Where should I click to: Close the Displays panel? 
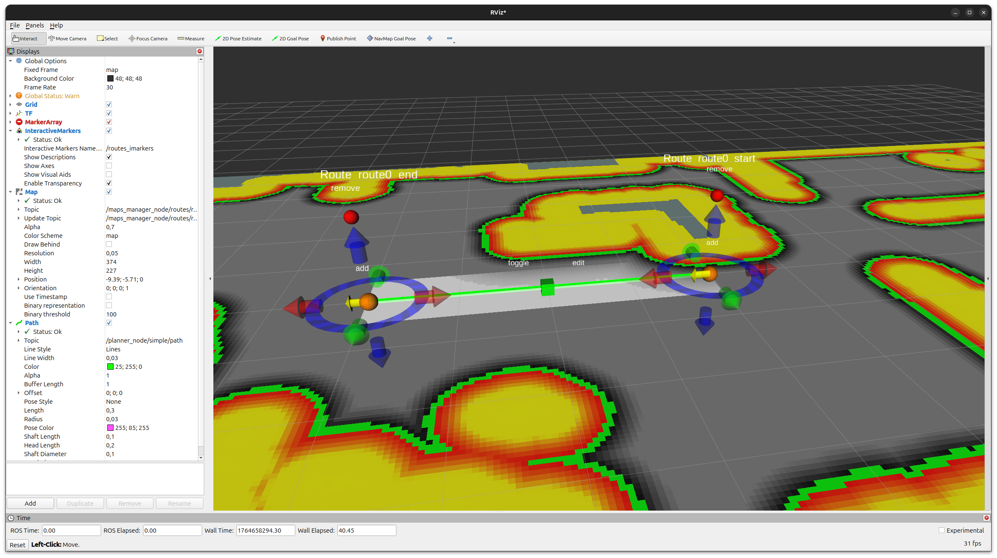coord(200,51)
